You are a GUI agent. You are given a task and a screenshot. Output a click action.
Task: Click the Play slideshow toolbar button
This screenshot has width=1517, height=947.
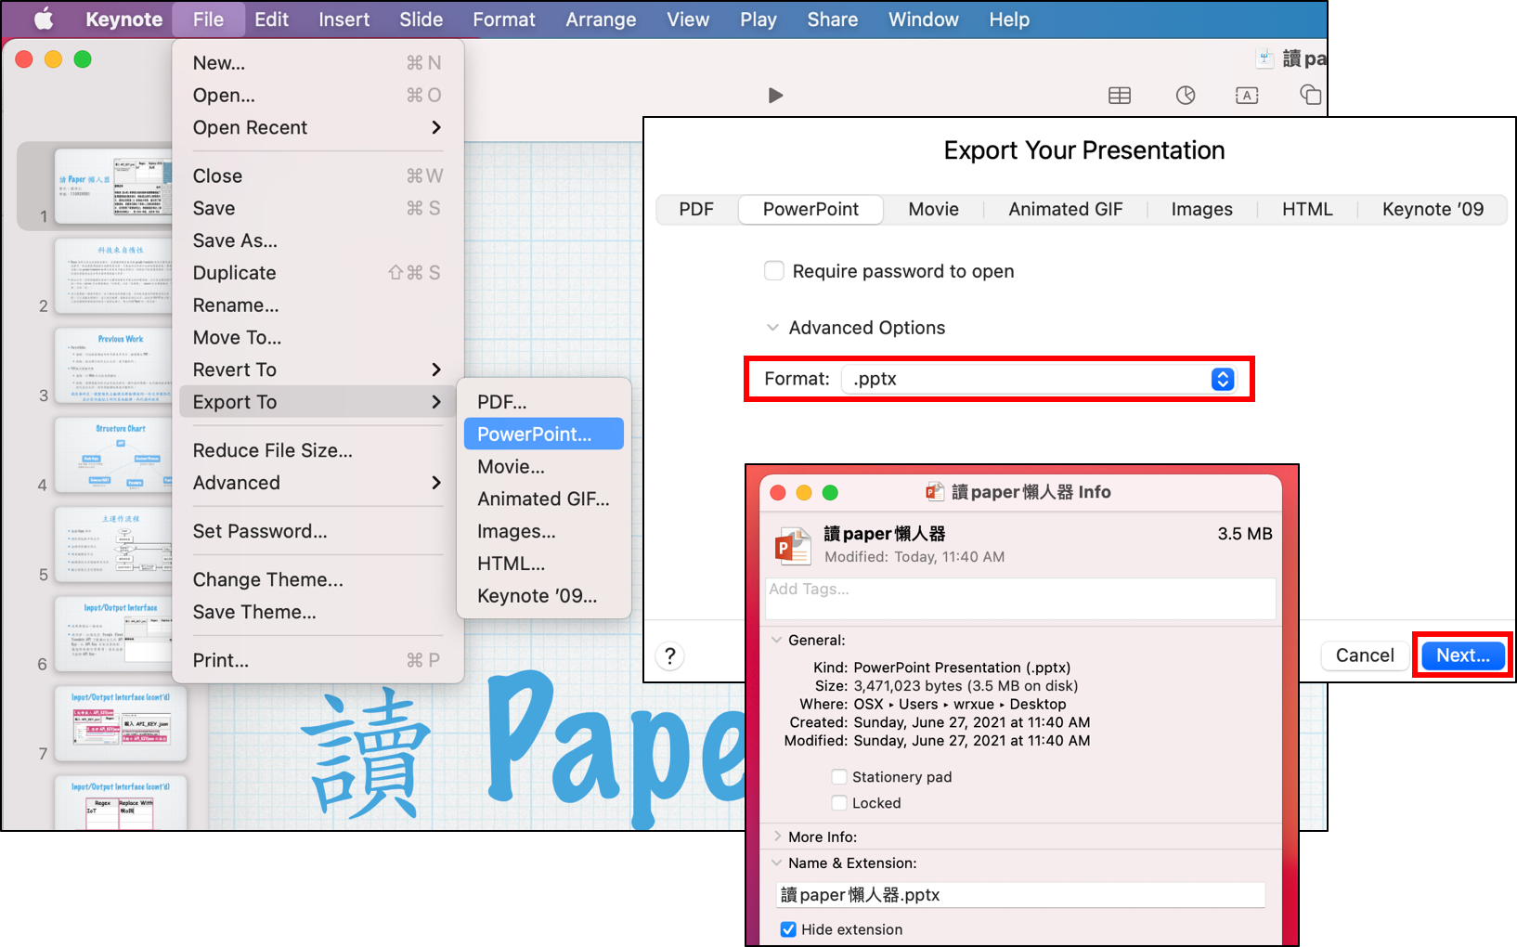click(x=776, y=96)
